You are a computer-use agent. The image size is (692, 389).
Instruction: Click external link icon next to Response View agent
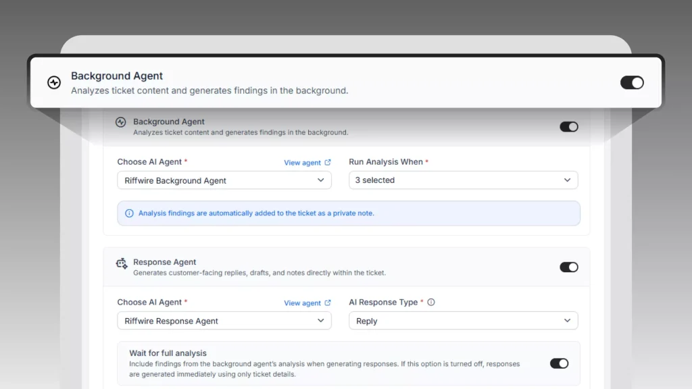[x=328, y=303]
